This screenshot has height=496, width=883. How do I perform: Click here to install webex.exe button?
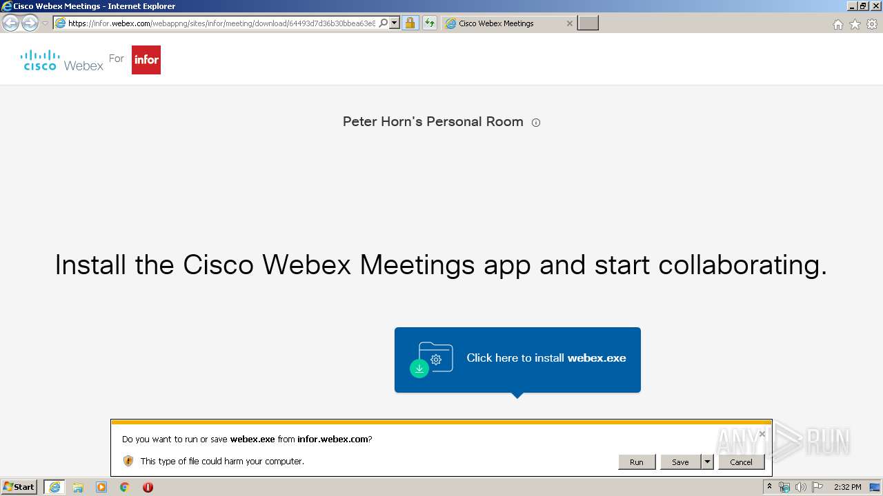tap(517, 360)
